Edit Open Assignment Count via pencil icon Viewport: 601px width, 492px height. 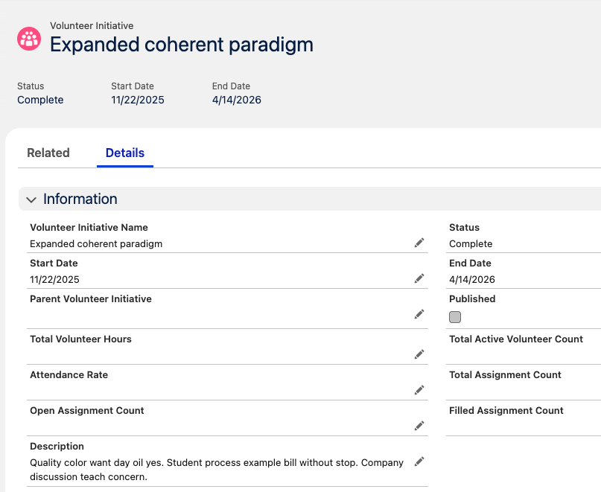[419, 426]
